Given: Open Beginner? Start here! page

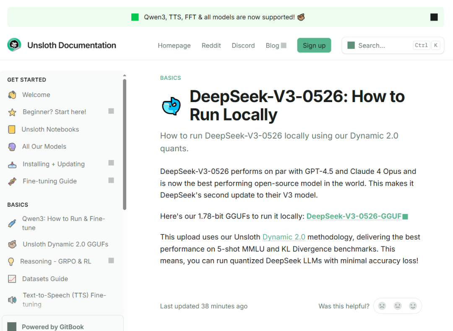Looking at the screenshot, I should click(54, 112).
